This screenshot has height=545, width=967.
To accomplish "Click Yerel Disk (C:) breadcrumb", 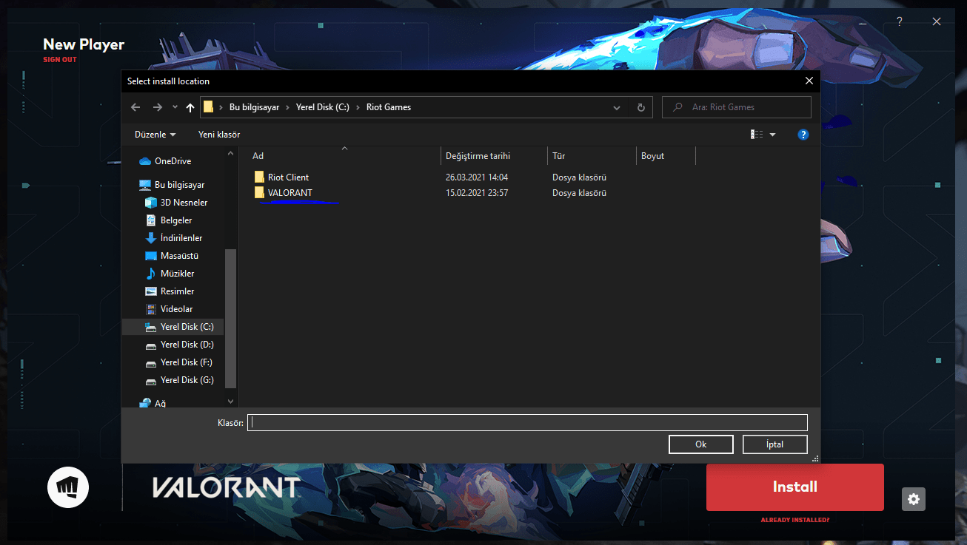I will [323, 107].
